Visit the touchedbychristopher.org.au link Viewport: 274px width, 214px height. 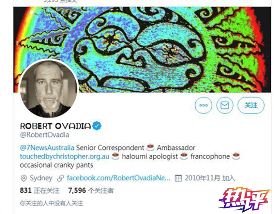point(65,156)
